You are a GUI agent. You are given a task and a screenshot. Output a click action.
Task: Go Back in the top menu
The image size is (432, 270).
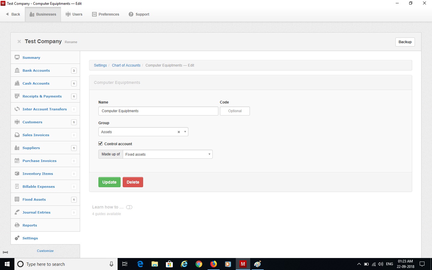pos(13,14)
